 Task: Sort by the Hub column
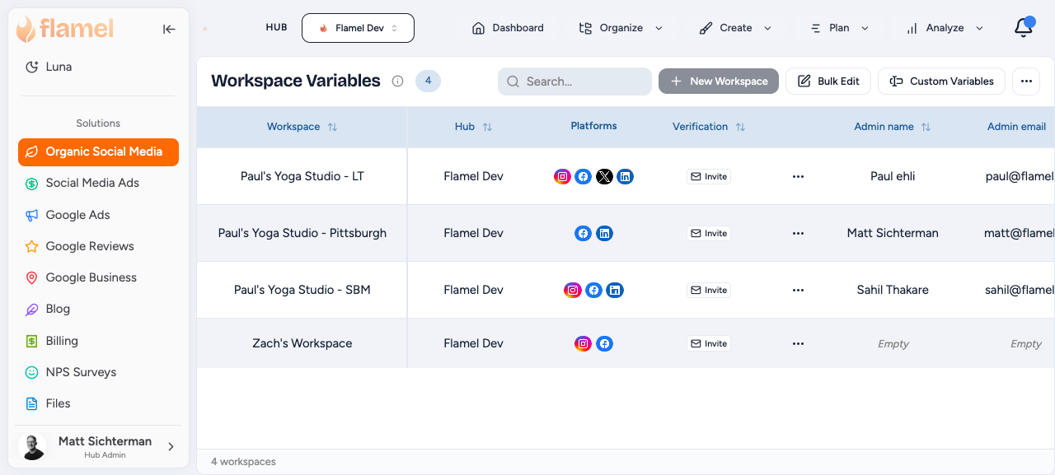[487, 127]
